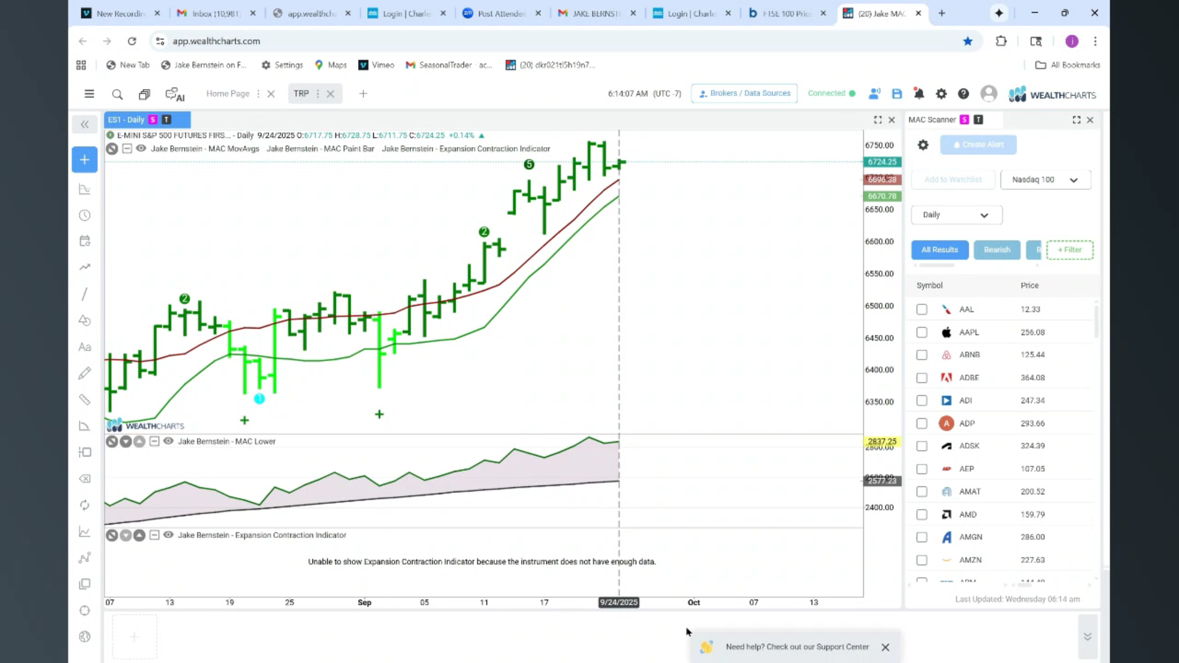Show All Results in scanner
Screen dimensions: 1179x663
(940, 250)
